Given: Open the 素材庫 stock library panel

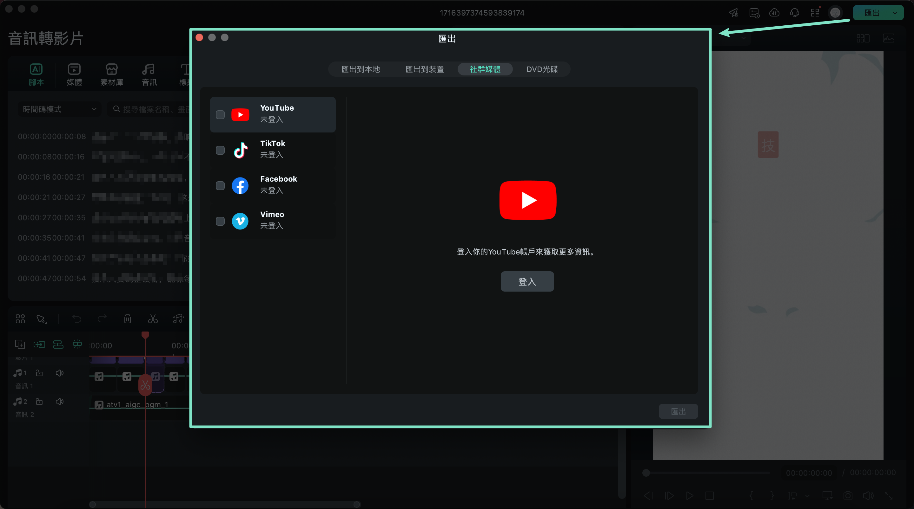Looking at the screenshot, I should point(112,75).
